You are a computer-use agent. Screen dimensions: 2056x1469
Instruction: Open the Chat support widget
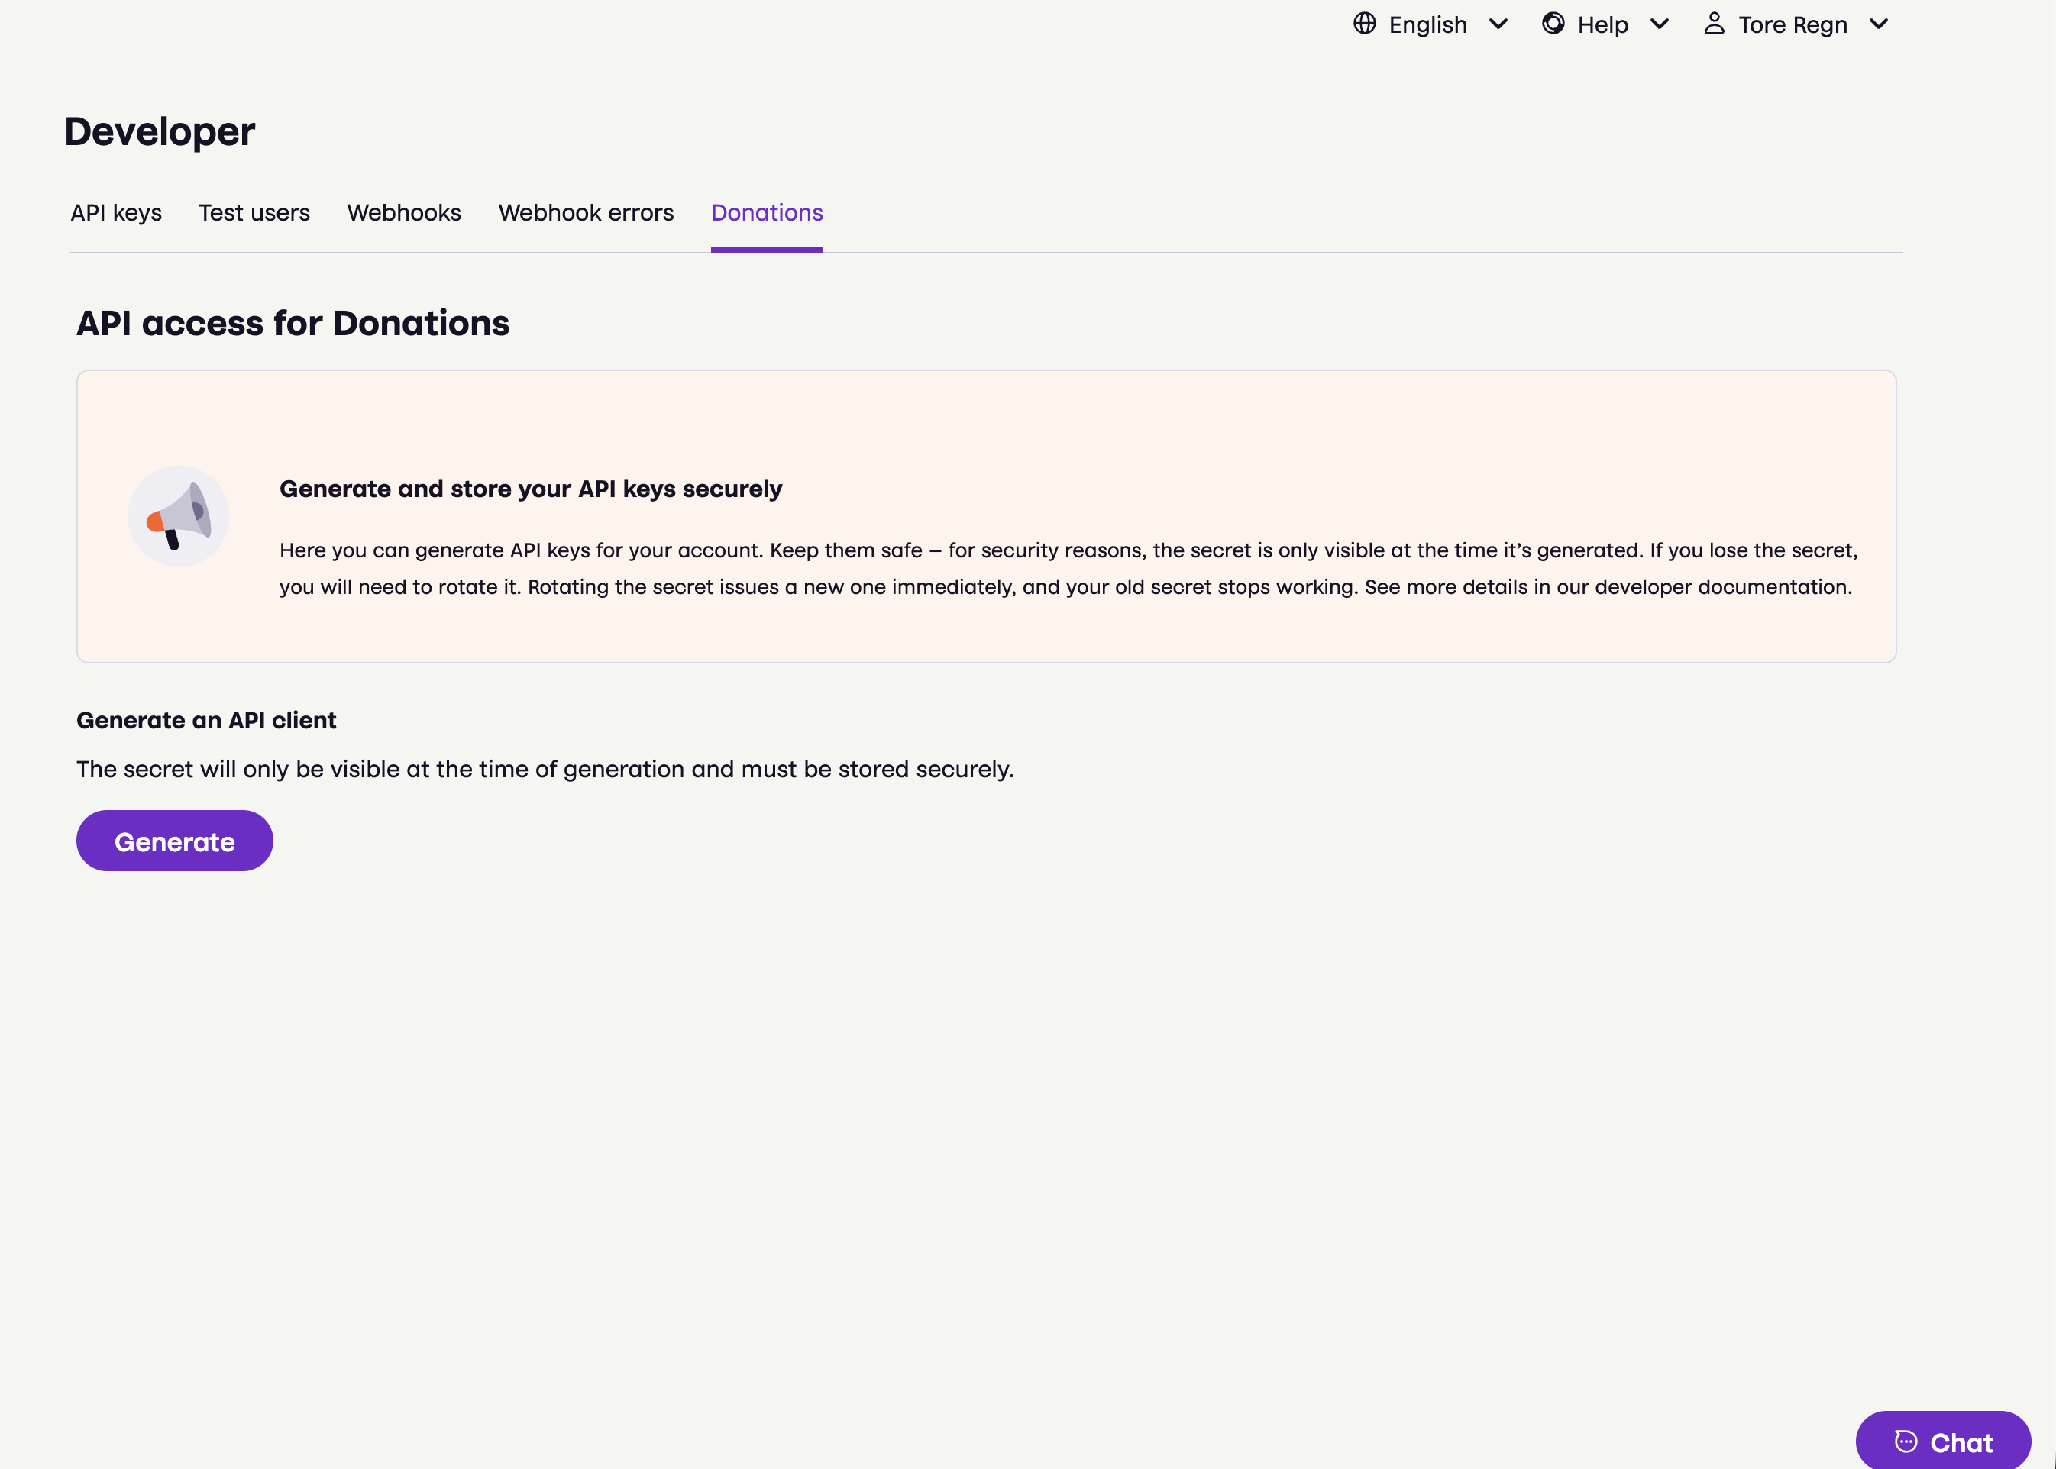tap(1943, 1441)
